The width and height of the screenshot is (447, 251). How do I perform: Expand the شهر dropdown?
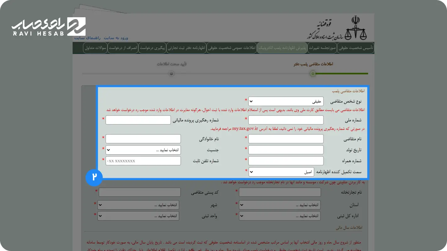[138, 205]
